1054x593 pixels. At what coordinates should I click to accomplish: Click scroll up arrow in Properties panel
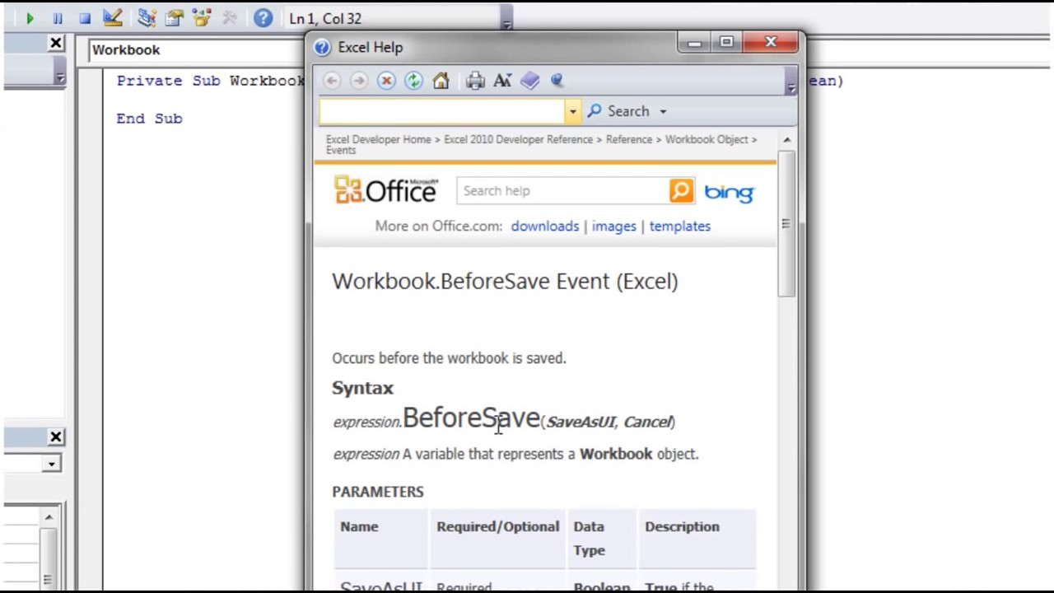click(49, 517)
